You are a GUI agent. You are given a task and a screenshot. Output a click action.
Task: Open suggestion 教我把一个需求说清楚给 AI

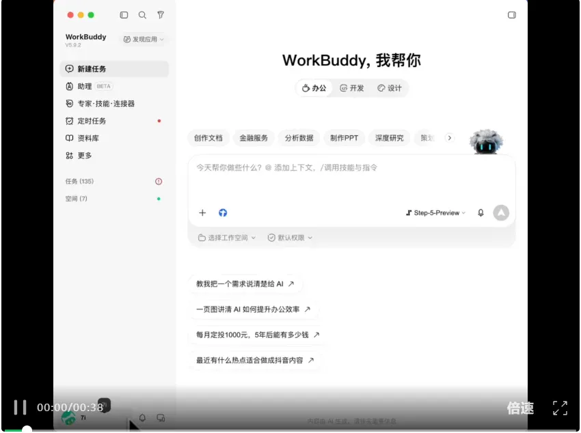click(245, 284)
